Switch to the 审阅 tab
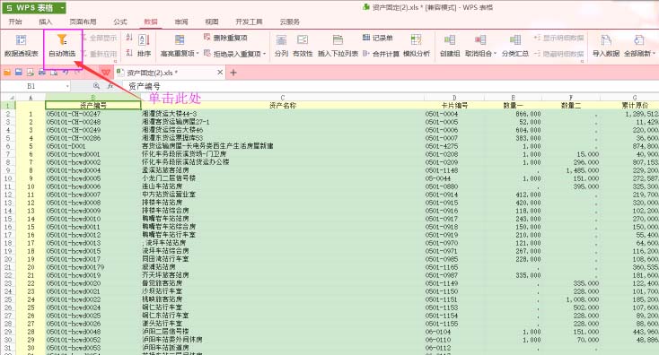The height and width of the screenshot is (355, 659). [x=181, y=22]
